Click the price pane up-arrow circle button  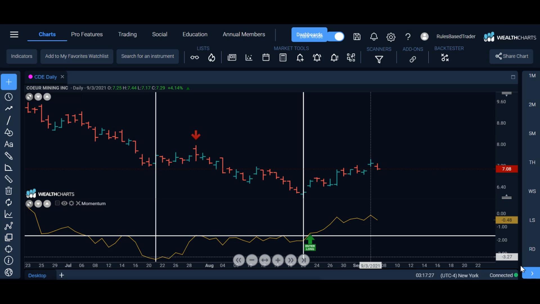(47, 97)
